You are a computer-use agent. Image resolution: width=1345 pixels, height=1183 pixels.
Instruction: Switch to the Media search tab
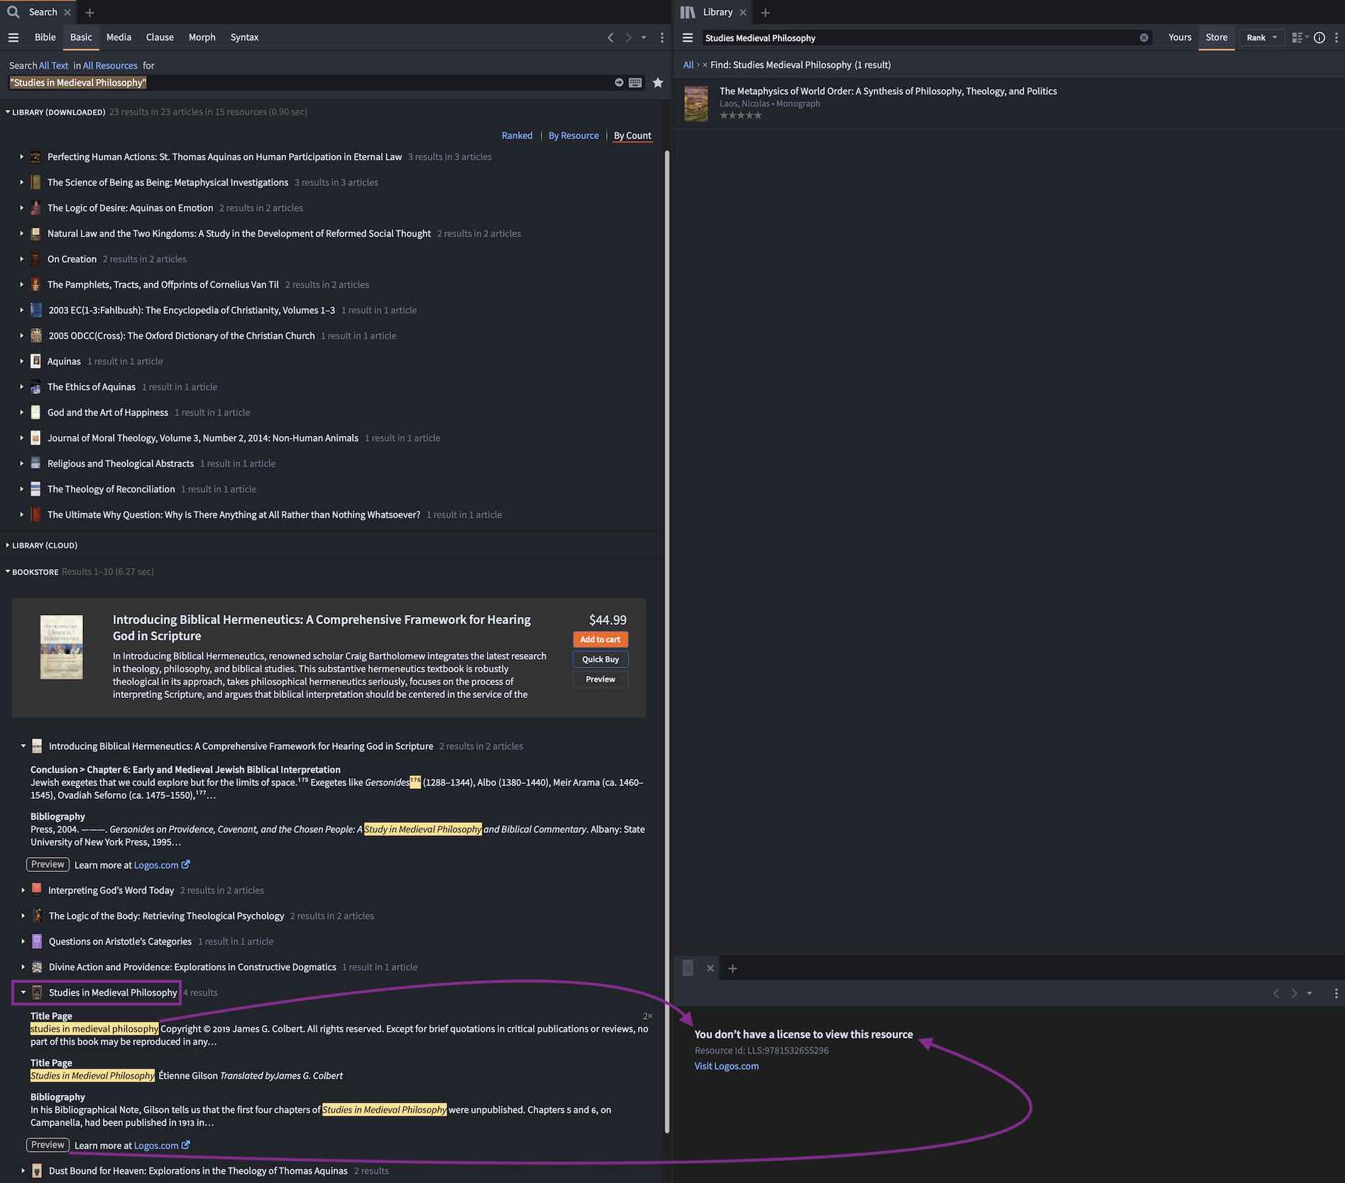click(119, 37)
